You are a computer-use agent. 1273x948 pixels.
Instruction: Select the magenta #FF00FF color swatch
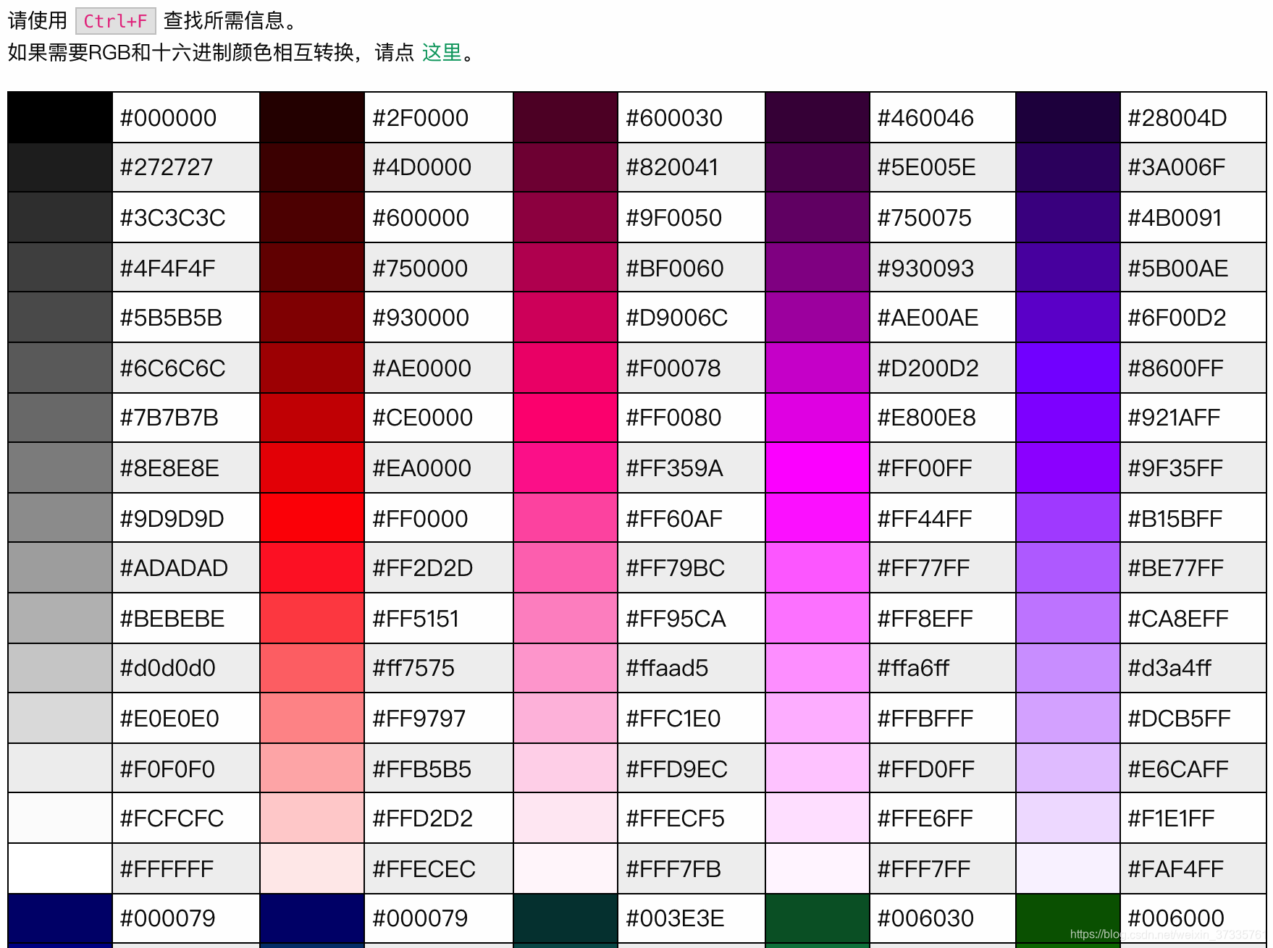tap(818, 467)
